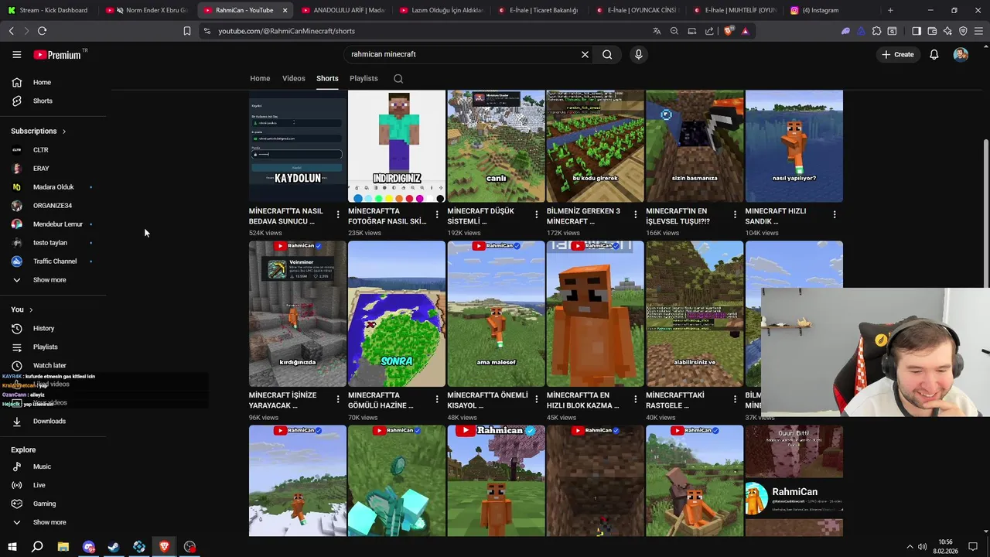Open File Explorer from the taskbar

63,547
